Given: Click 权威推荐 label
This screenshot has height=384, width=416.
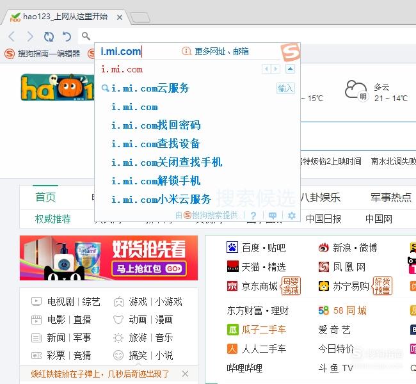Looking at the screenshot, I should (x=52, y=219).
